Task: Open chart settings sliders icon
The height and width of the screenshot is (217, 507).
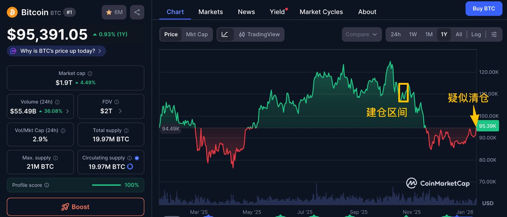Action: pos(494,34)
